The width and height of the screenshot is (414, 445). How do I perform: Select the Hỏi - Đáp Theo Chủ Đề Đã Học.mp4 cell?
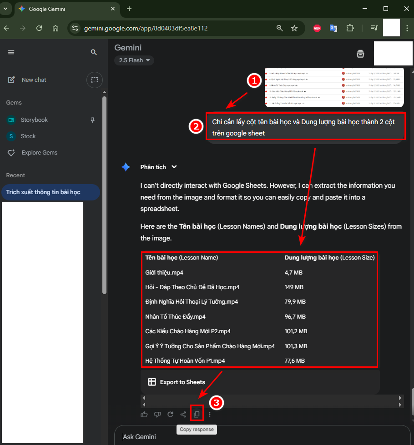click(x=192, y=287)
